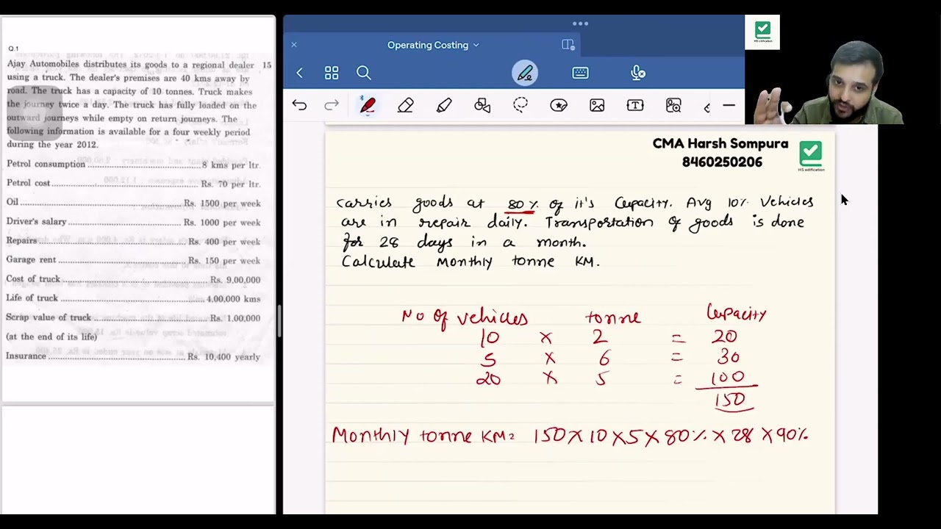
Task: Click the underlined 80% in the notes
Action: click(523, 204)
